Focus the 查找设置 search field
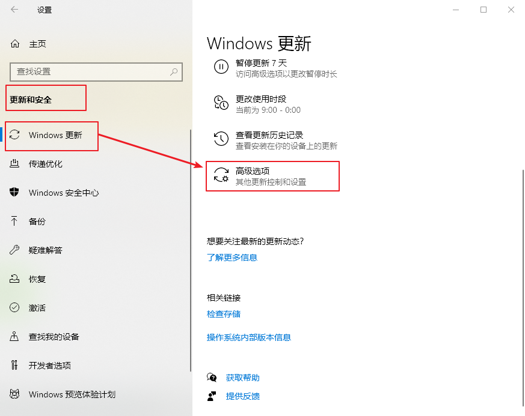The width and height of the screenshot is (525, 416). tap(96, 72)
